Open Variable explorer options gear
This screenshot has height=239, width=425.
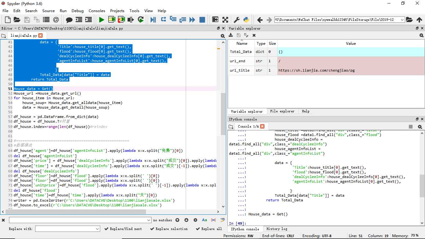click(421, 35)
